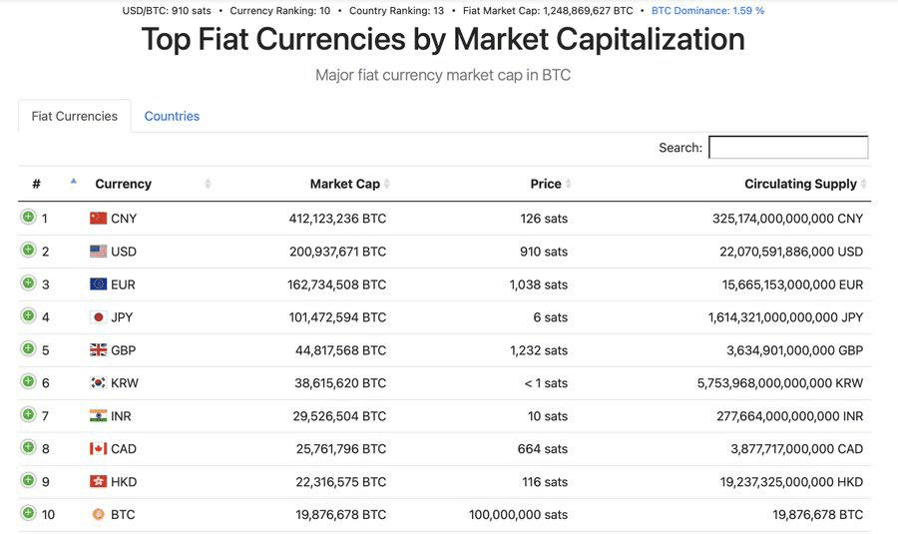898x534 pixels.
Task: Click the EU flag icon for EUR
Action: 98,283
